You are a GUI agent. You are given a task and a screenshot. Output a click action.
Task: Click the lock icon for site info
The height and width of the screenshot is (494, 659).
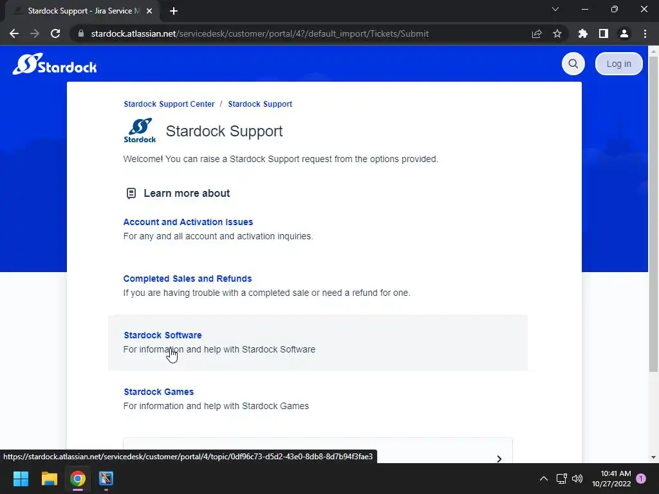81,33
